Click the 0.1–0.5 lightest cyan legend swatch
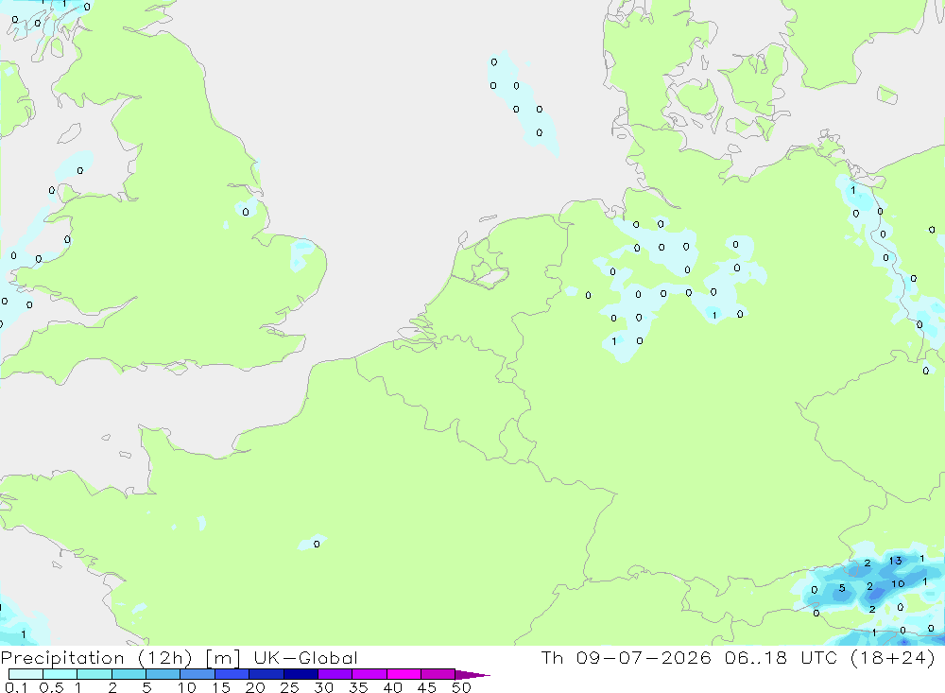The width and height of the screenshot is (945, 693). click(26, 674)
